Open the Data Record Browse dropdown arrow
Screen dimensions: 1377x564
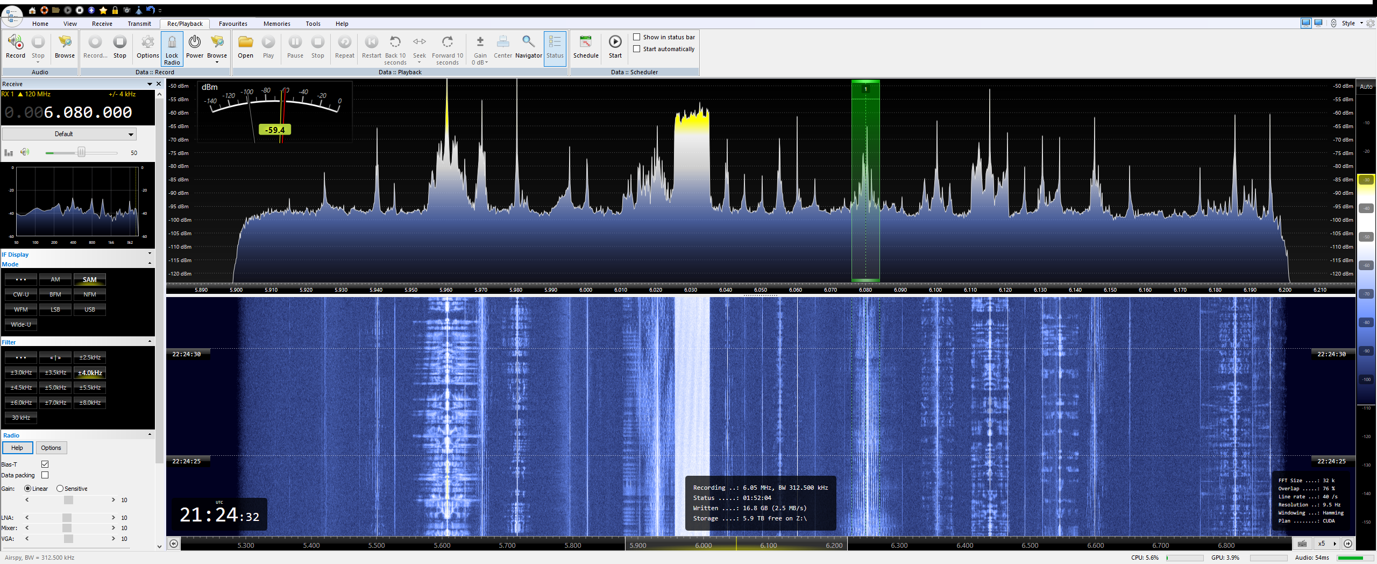217,62
